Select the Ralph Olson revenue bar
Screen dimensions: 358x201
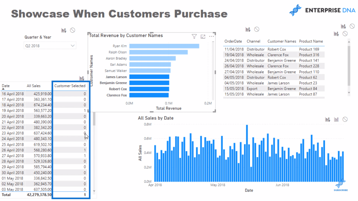(158, 52)
